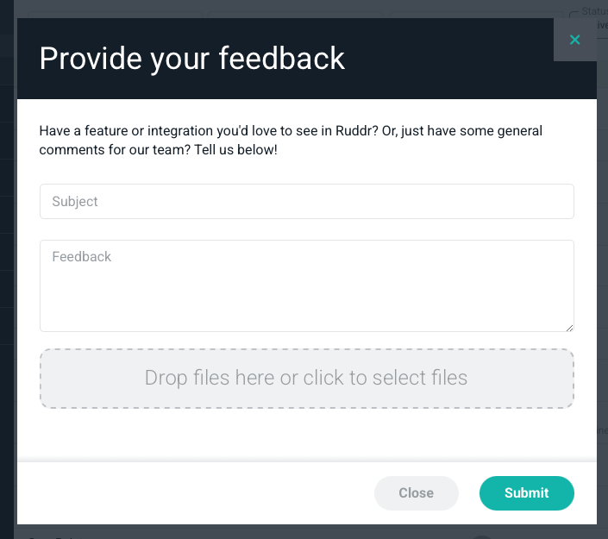The width and height of the screenshot is (608, 539).
Task: Select the 'Drop files here' upload area
Action: click(x=306, y=378)
